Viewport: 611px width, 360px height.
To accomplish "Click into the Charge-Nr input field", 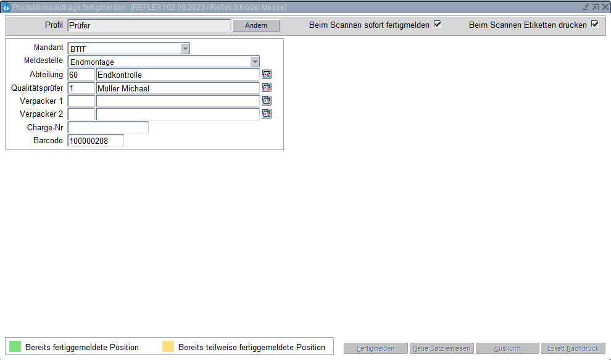I will (x=108, y=127).
